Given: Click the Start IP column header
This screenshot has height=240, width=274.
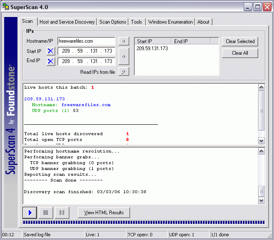Looking at the screenshot, I should pyautogui.click(x=153, y=41).
